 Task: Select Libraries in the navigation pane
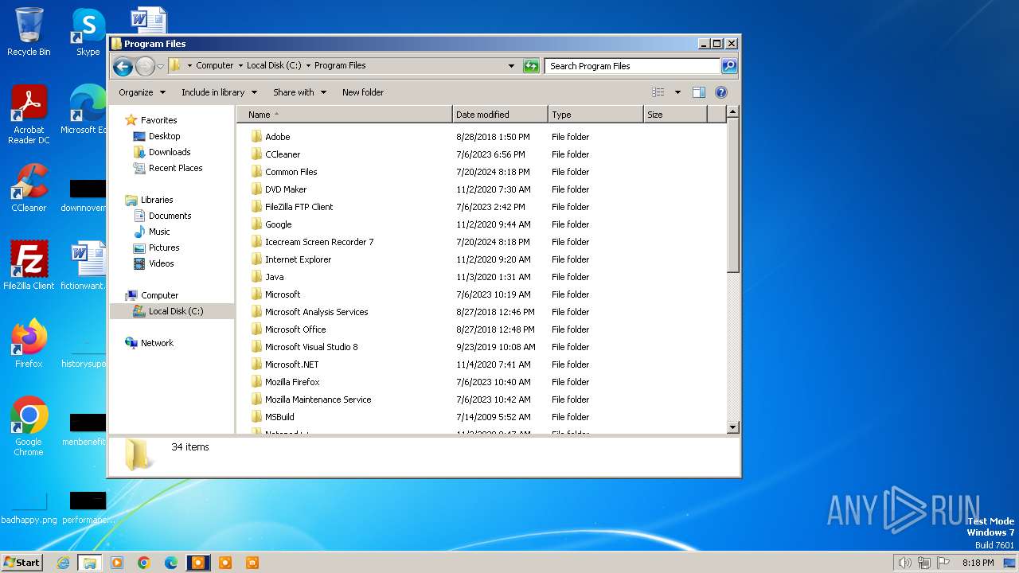pos(157,200)
